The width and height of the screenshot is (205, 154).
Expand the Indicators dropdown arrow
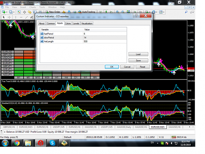[x=150, y=12]
